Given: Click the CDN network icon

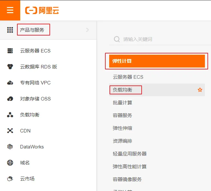Looking at the screenshot, I should (x=10, y=131).
